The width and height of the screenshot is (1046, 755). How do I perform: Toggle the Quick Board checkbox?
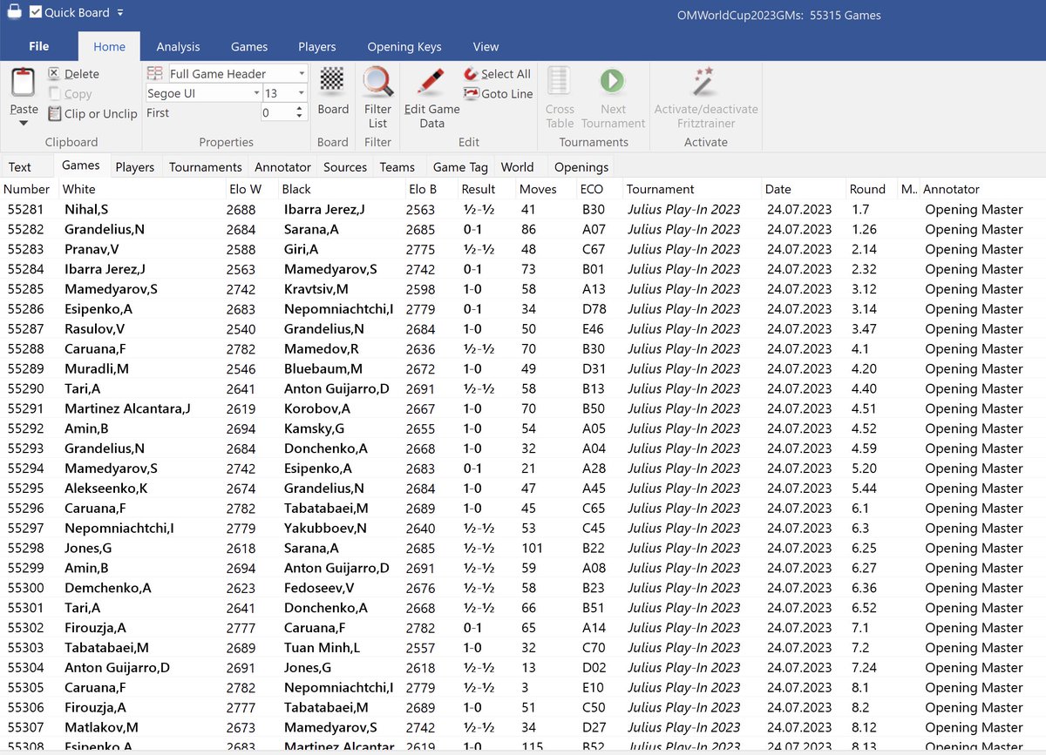[x=36, y=12]
